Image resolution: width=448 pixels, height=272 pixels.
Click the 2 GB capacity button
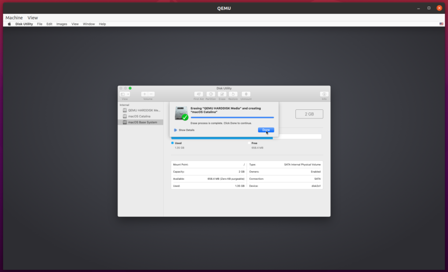click(309, 114)
